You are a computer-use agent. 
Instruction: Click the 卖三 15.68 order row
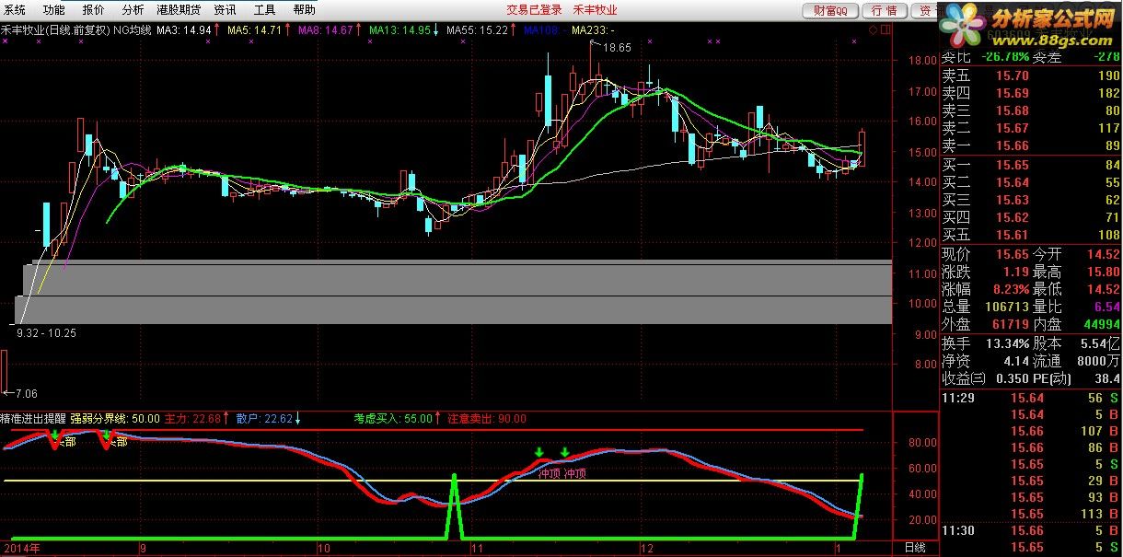click(x=1031, y=110)
